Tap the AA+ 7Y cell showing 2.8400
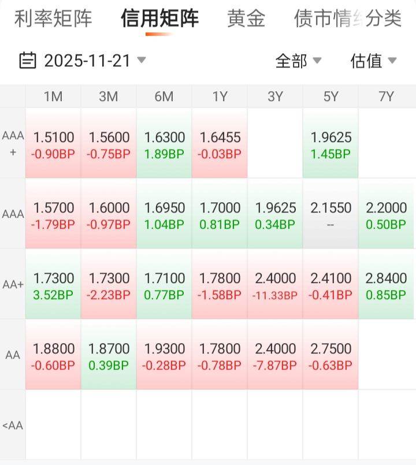416x465 pixels. [386, 285]
